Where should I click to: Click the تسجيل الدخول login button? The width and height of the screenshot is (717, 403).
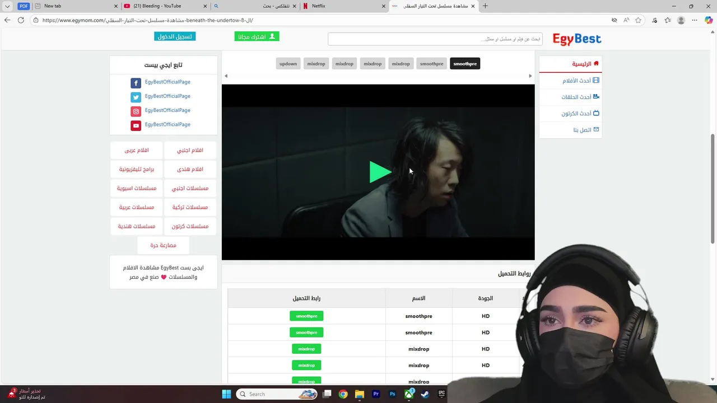tap(175, 36)
